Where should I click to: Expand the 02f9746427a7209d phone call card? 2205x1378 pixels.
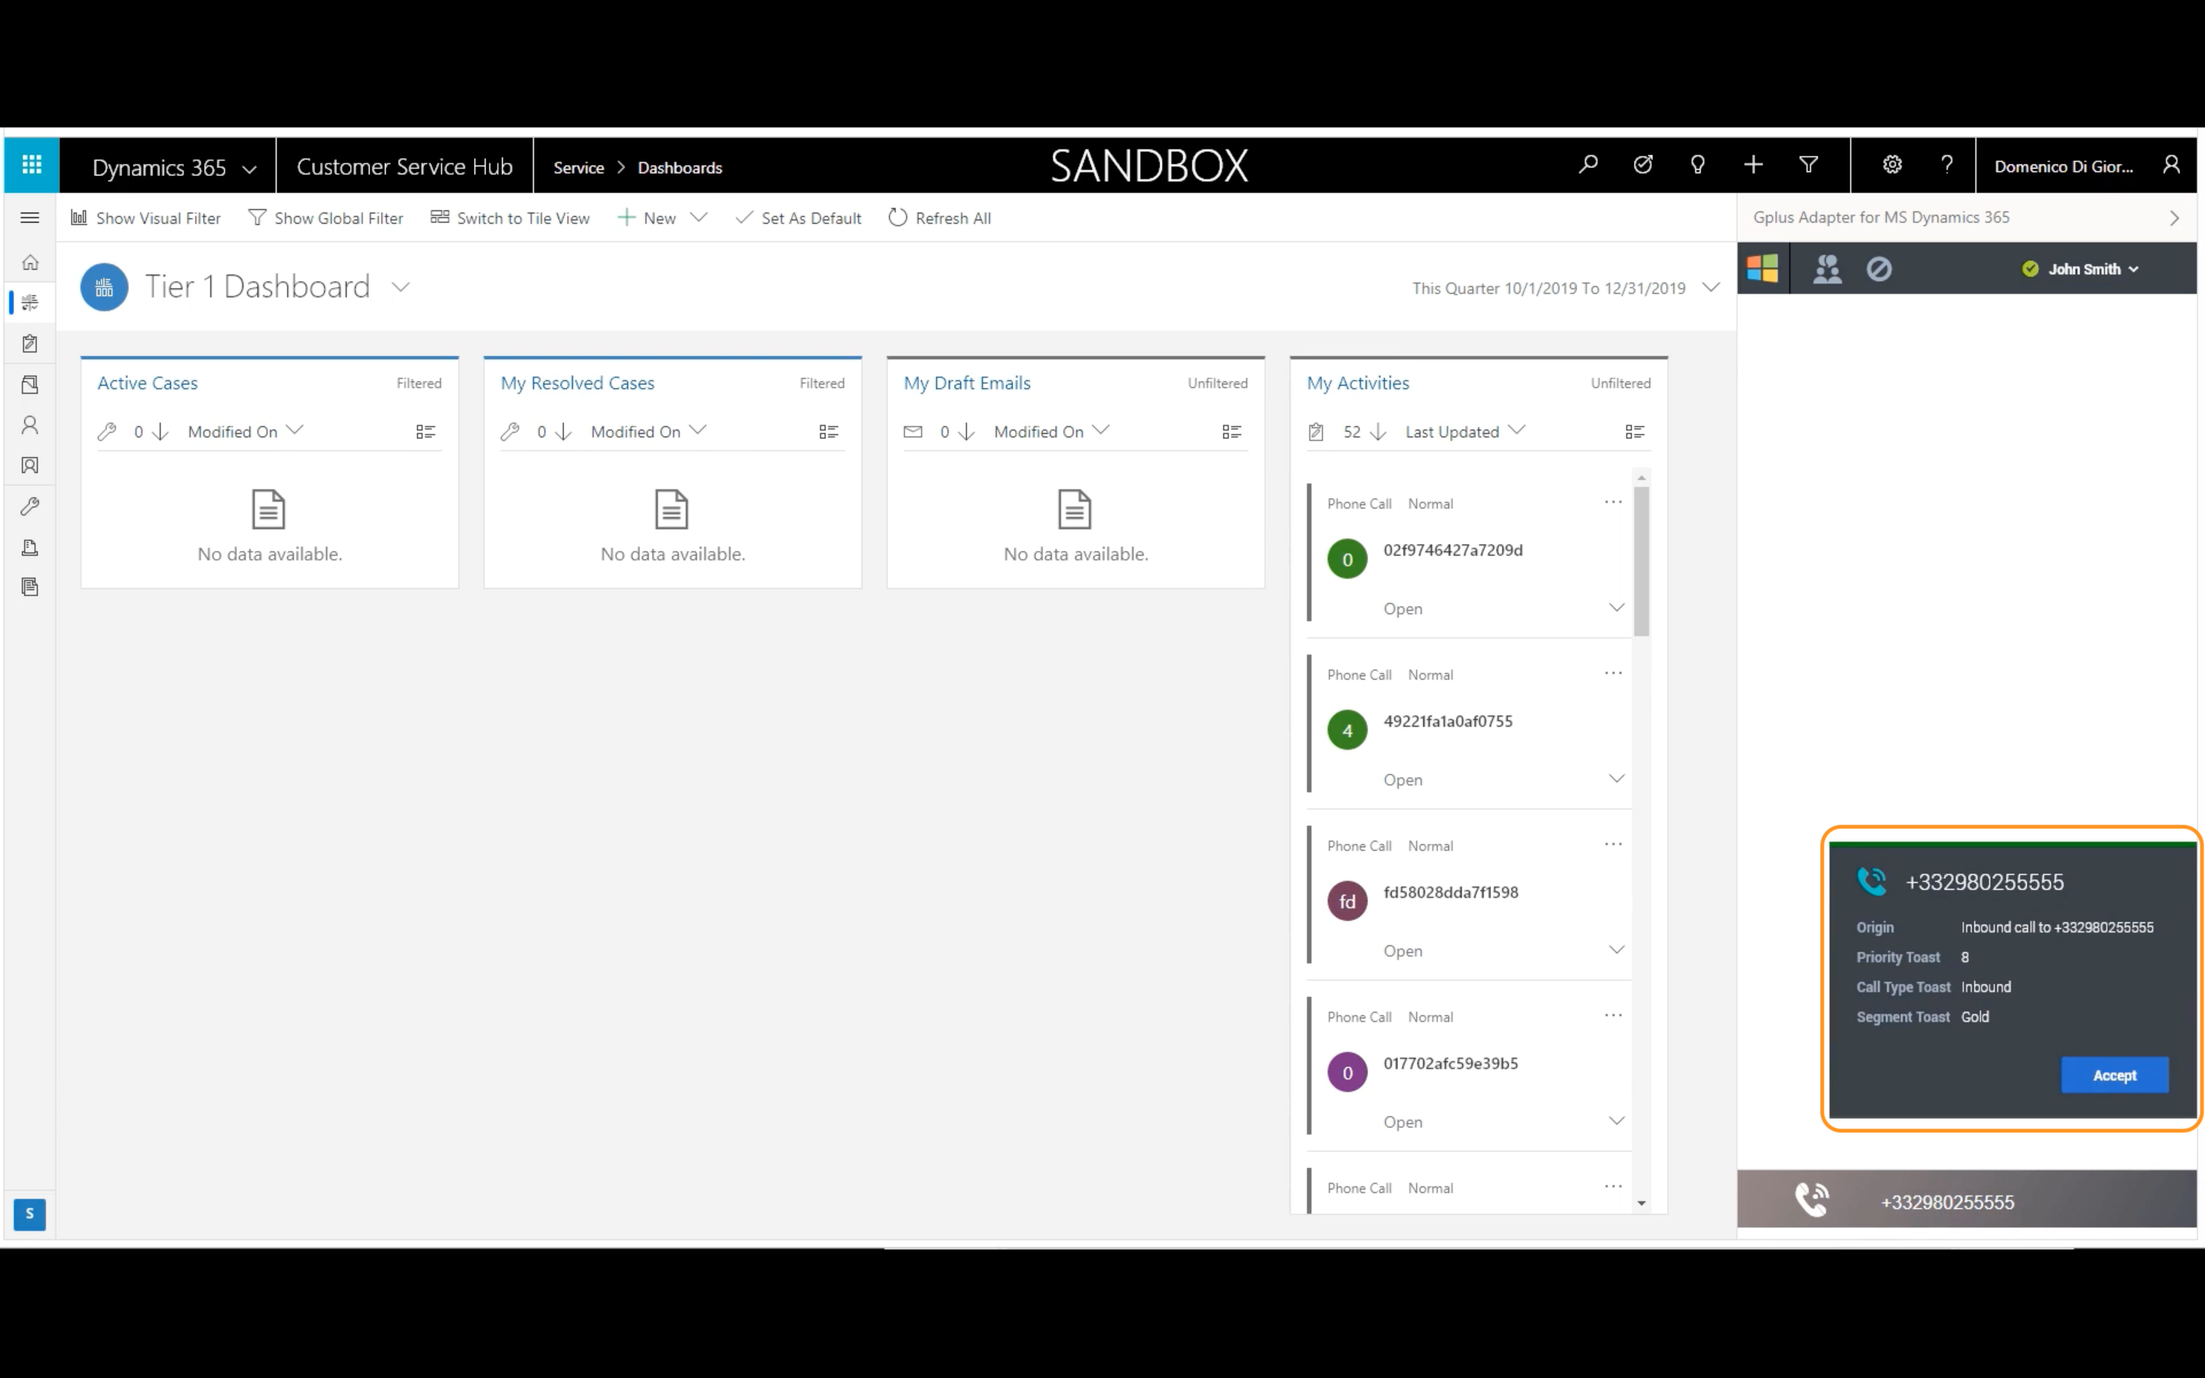[x=1616, y=607]
